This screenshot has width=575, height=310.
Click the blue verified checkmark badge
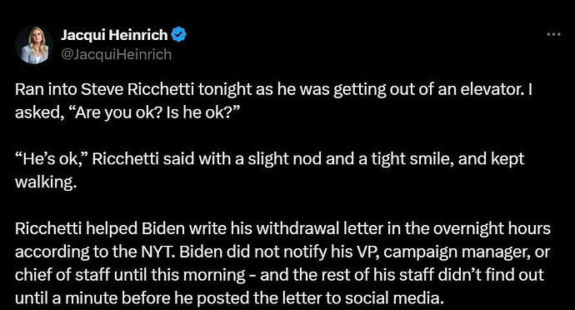click(x=179, y=35)
